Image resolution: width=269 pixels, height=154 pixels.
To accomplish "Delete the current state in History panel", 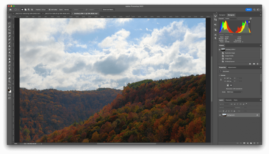I will [257, 64].
